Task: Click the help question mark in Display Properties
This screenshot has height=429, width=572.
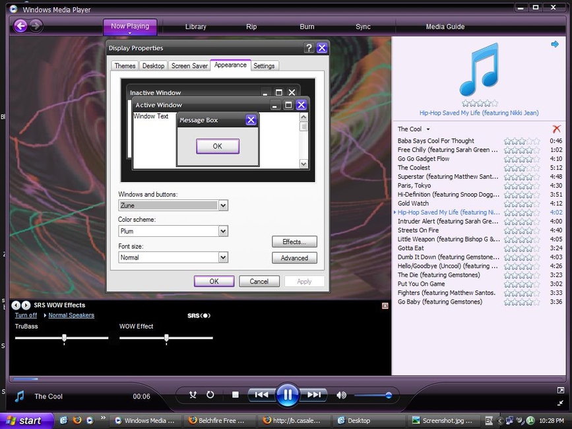Action: [309, 48]
